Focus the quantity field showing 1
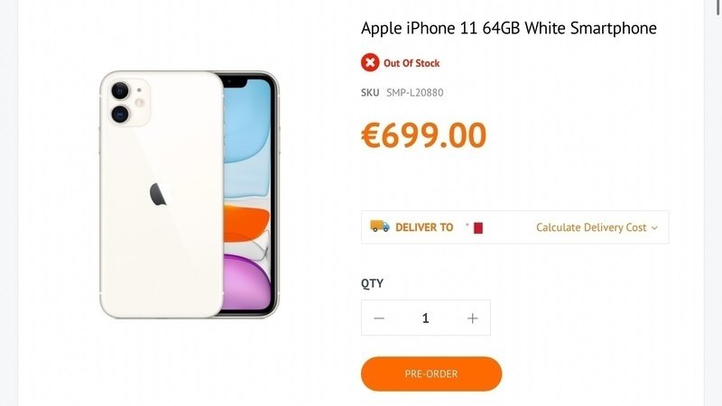Screen dimensions: 722x406 (425, 318)
